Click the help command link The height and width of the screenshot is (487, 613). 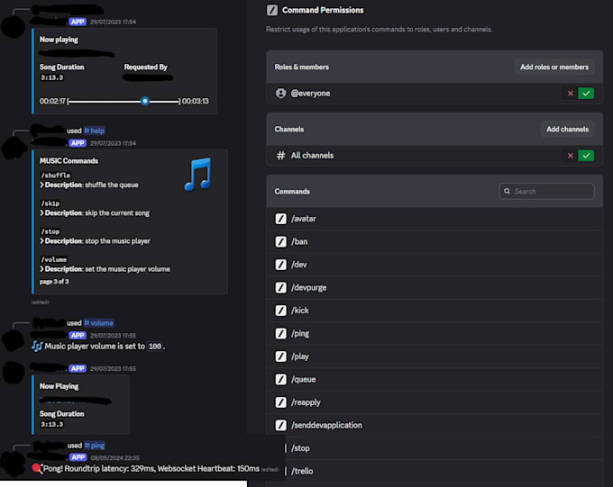[95, 131]
